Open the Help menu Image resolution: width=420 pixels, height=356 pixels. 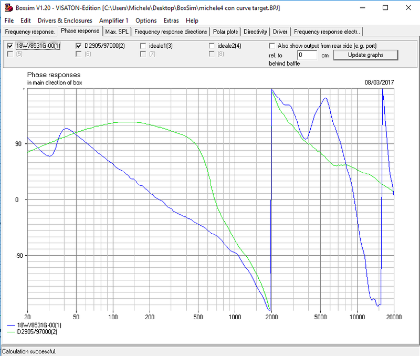(x=192, y=20)
